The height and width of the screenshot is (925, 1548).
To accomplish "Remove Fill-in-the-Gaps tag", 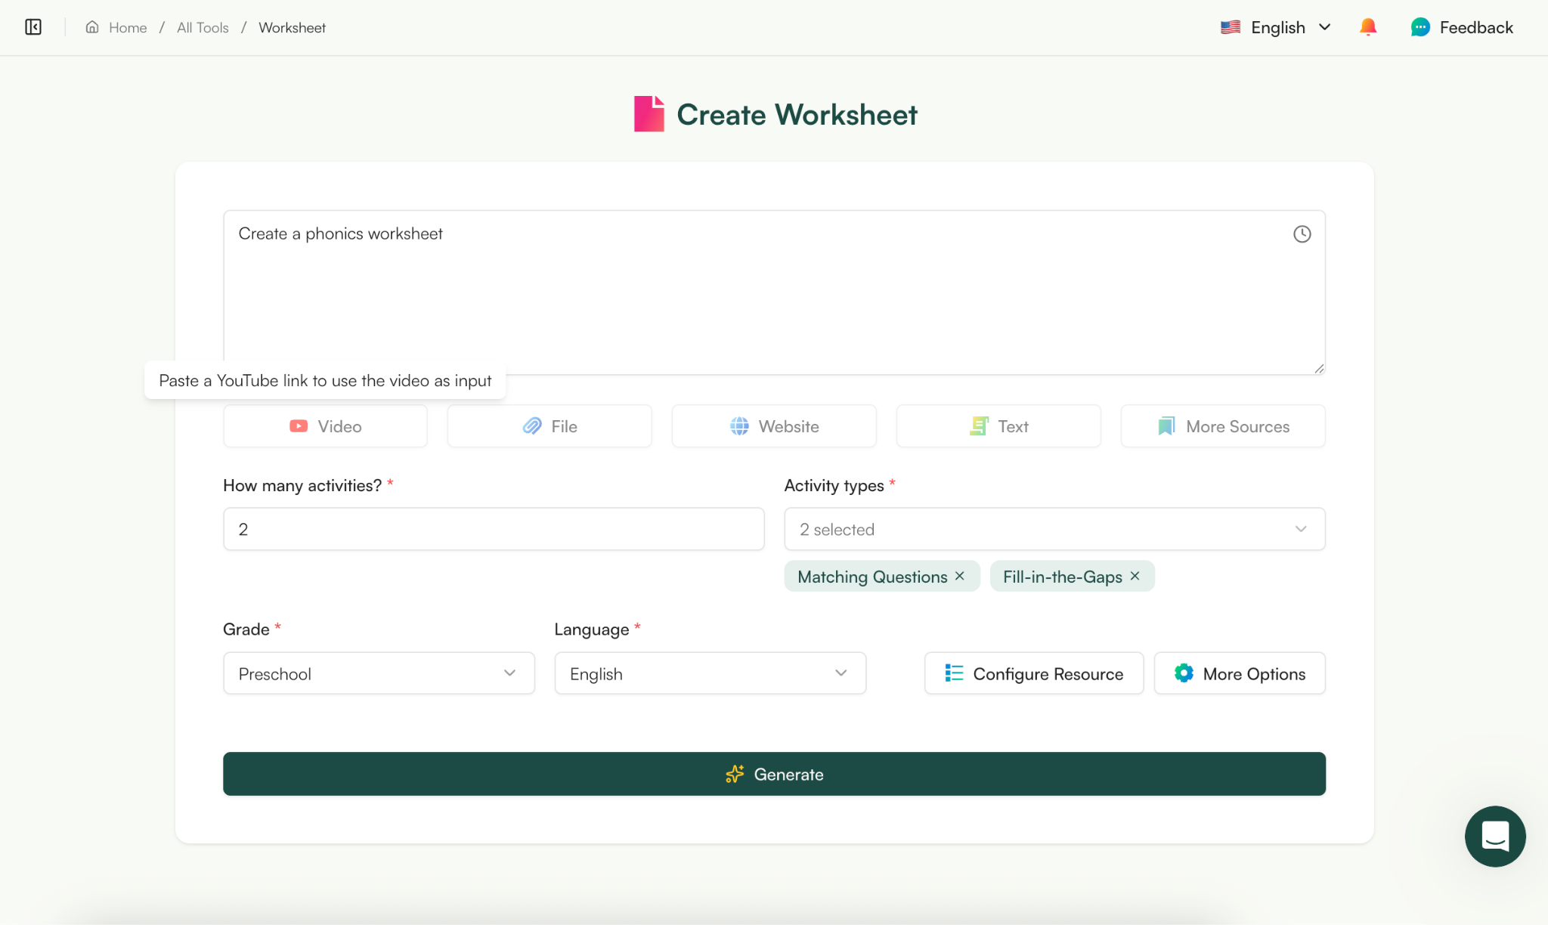I will pyautogui.click(x=1135, y=576).
